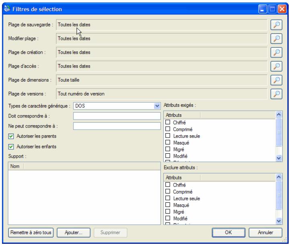
Task: Open magnifier for Plage de versions
Action: [x=276, y=94]
